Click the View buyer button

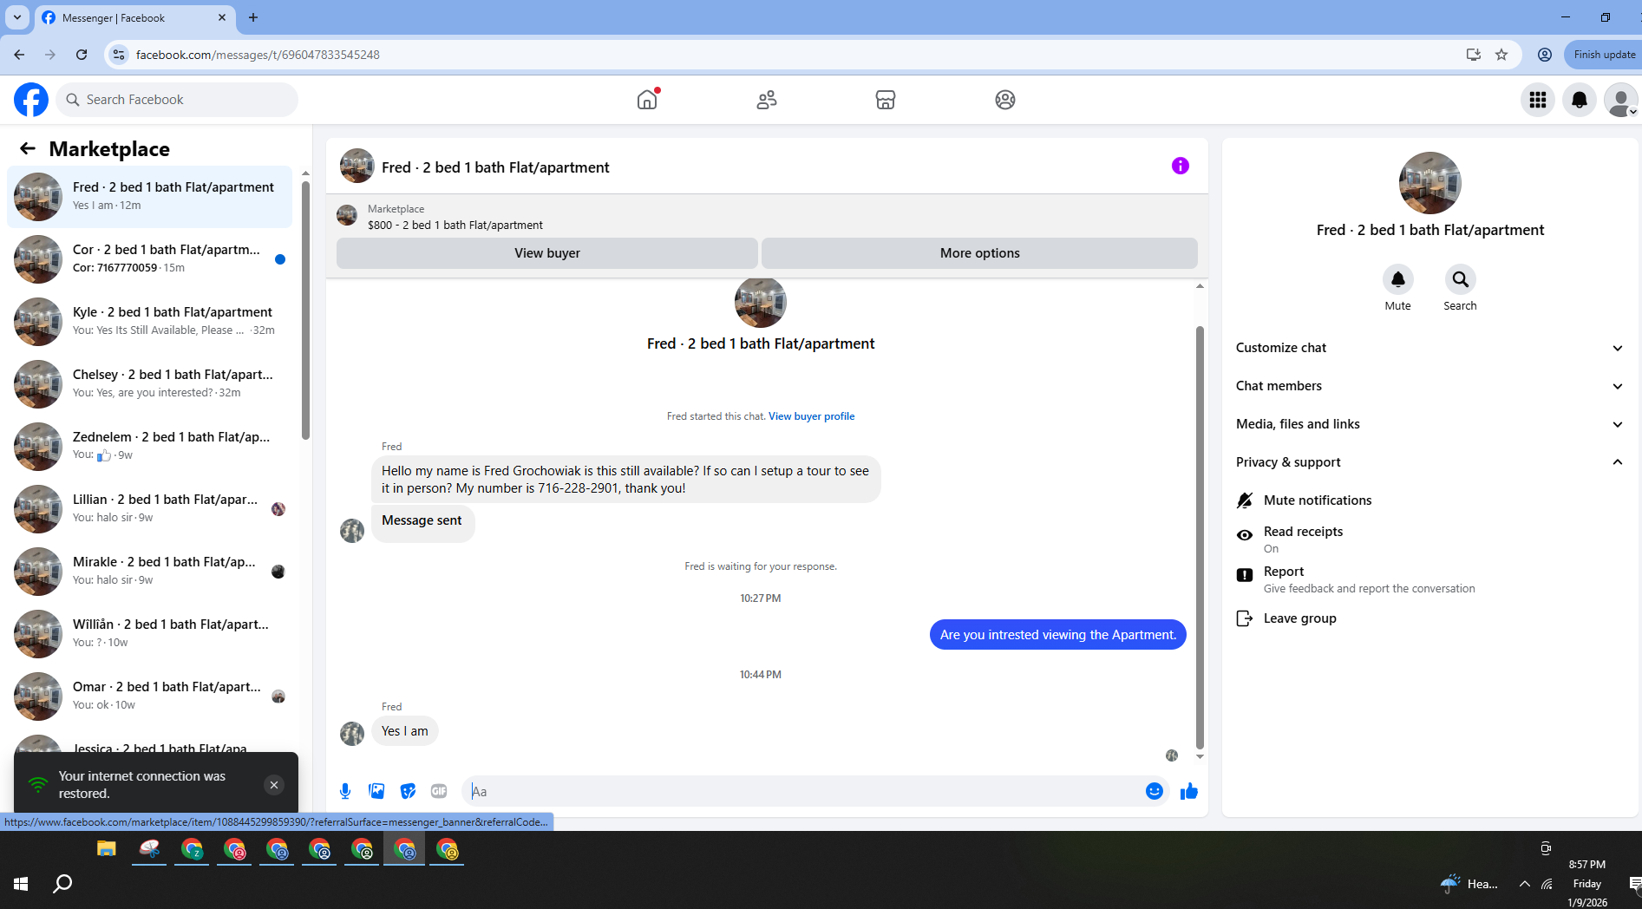(x=546, y=253)
